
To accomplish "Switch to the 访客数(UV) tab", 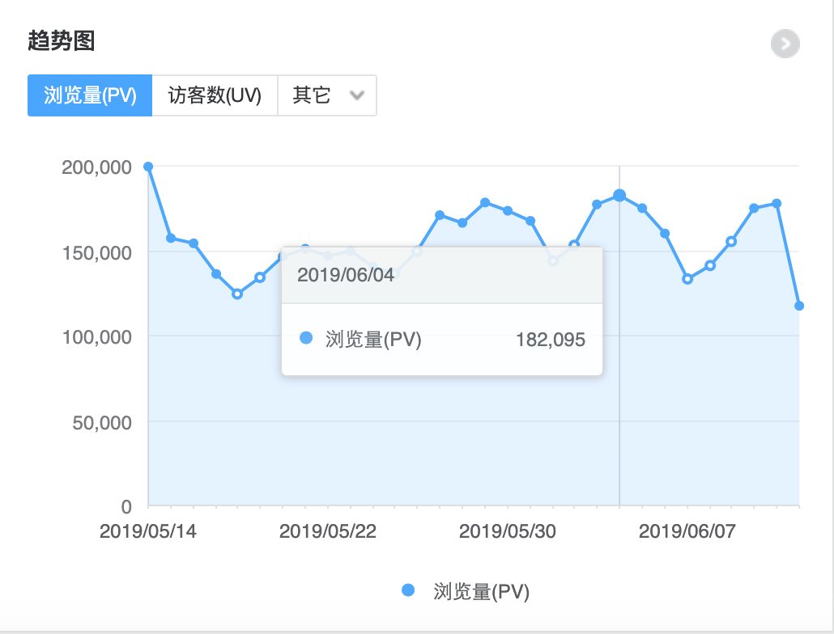I will click(215, 95).
